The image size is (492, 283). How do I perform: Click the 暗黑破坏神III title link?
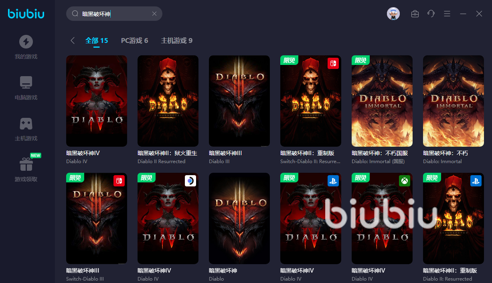tap(225, 153)
